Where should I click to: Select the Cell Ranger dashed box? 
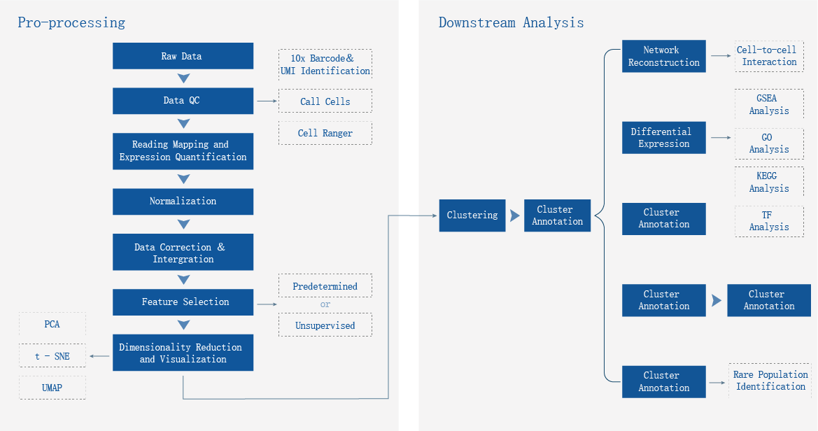325,133
